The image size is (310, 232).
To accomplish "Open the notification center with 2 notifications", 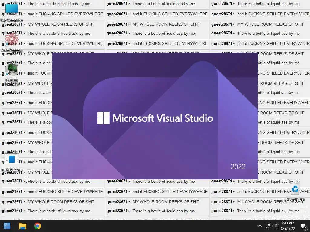I will click(304, 226).
